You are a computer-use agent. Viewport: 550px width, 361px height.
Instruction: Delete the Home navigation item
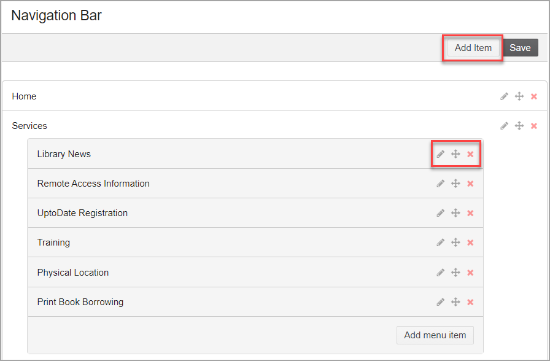[534, 96]
